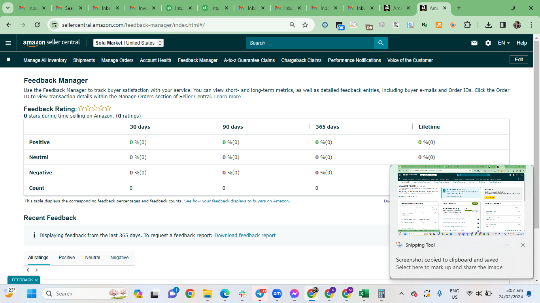Click the Learn more link
This screenshot has height=303, width=540.
click(x=227, y=97)
